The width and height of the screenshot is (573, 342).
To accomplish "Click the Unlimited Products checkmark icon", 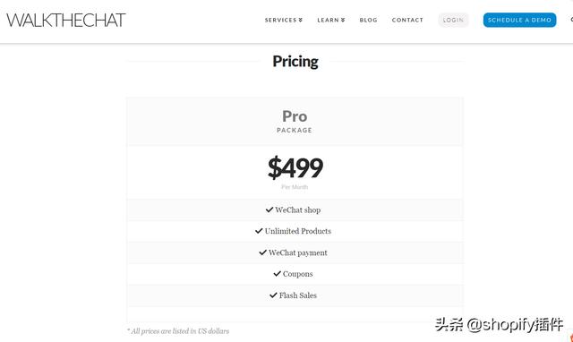I will 259,231.
